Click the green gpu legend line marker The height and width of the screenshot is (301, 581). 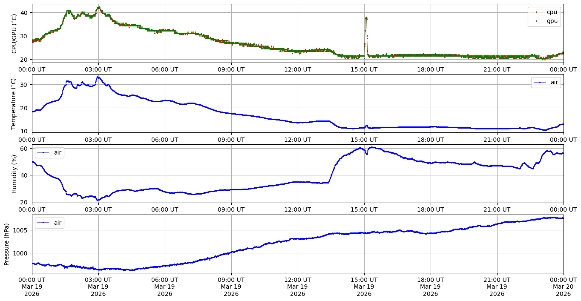(536, 21)
